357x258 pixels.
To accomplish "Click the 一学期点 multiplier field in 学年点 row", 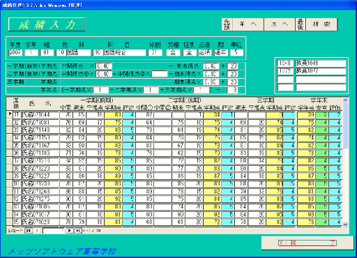I will coord(100,90).
